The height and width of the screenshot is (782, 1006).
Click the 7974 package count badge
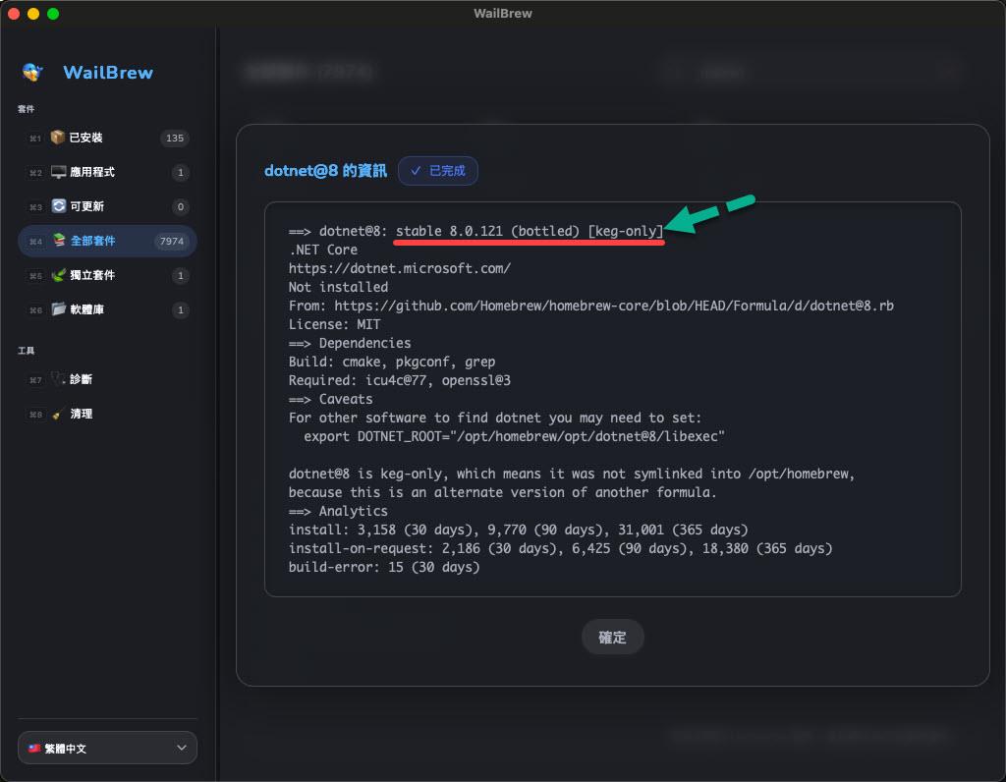pyautogui.click(x=172, y=242)
